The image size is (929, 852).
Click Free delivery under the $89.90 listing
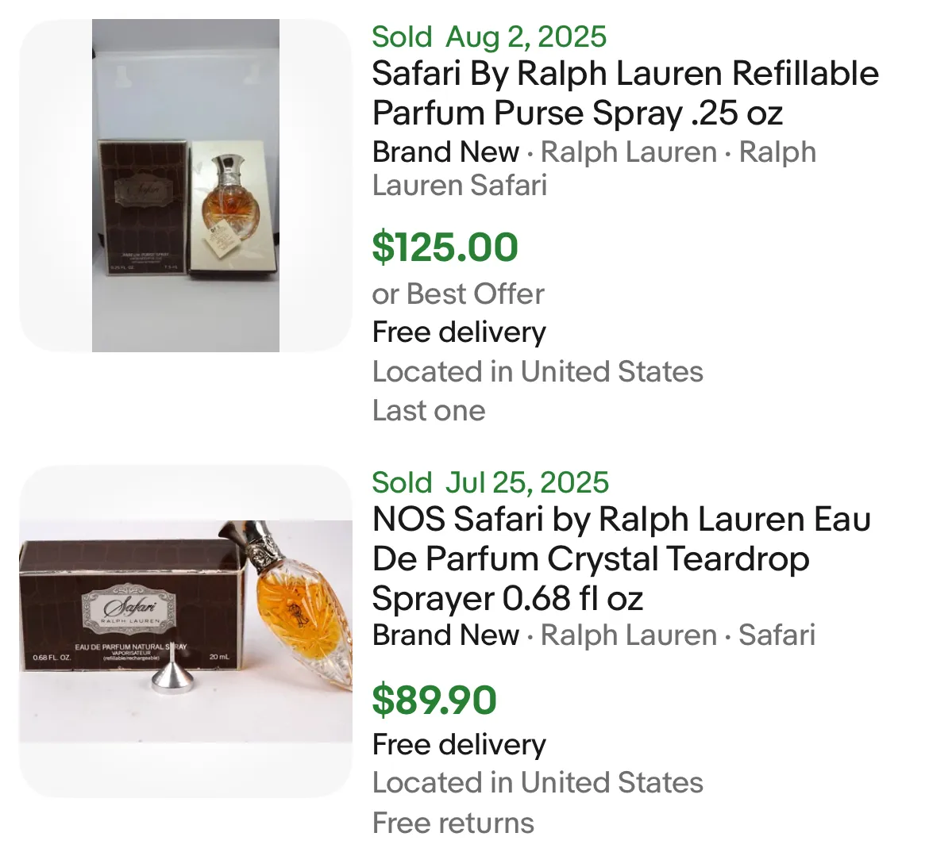point(459,744)
